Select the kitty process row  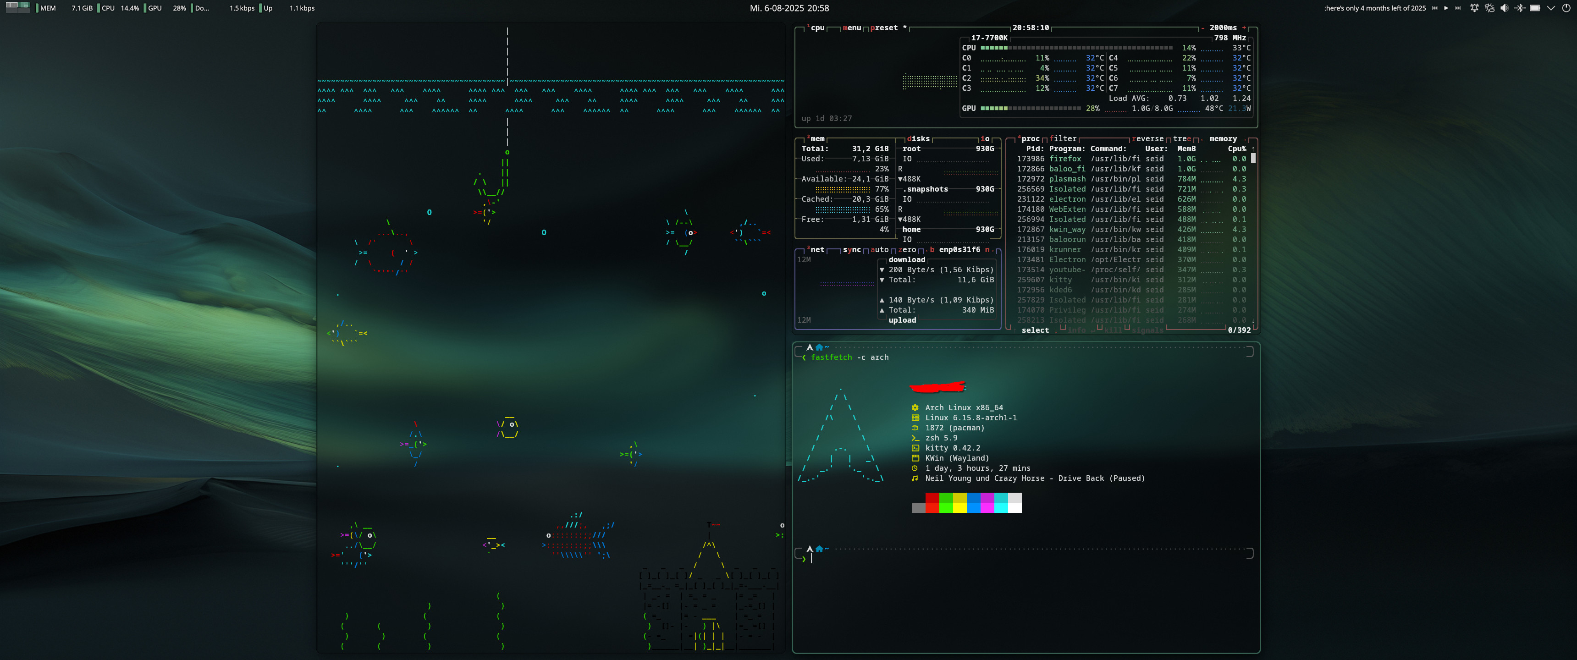(x=1131, y=279)
